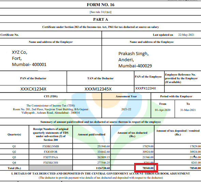Select Q1 amount paid 251940.60
The width and height of the screenshot is (201, 182).
point(103,146)
